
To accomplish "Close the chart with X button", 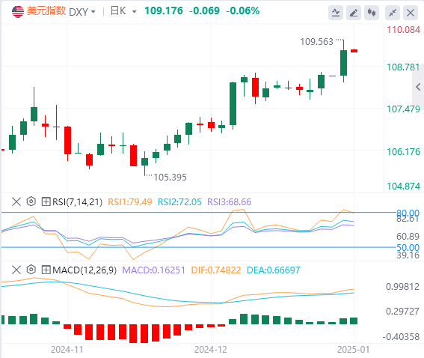I will point(411,13).
